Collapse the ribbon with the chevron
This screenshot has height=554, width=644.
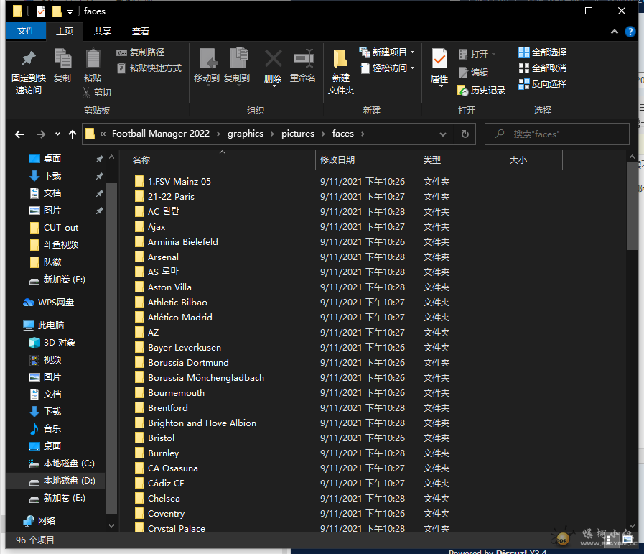tap(615, 32)
